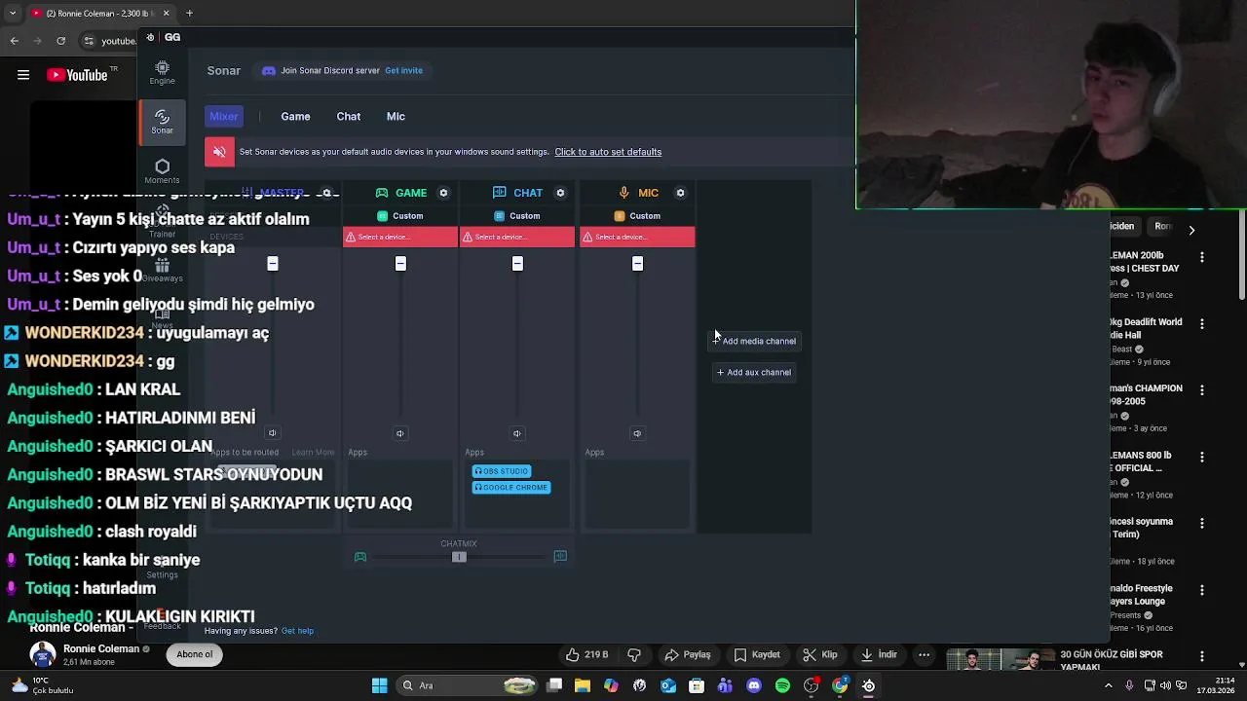This screenshot has width=1247, height=701.
Task: Mute the MASTER channel speaker
Action: coord(273,433)
